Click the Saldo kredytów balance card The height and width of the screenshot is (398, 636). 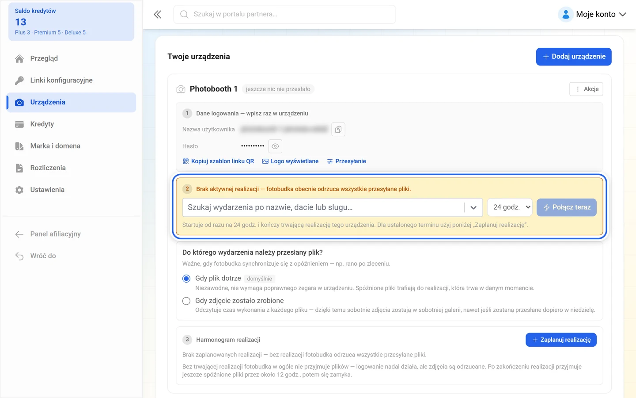click(x=72, y=22)
